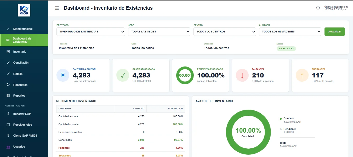Open the Centro dropdown Todos los centros

[x=225, y=31]
